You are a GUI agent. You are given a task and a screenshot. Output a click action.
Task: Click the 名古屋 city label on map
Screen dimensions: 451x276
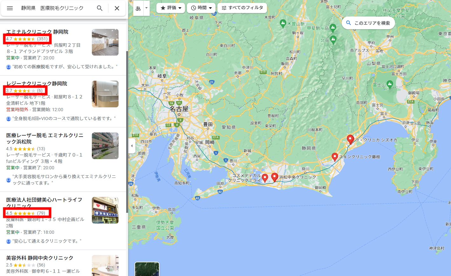click(x=179, y=109)
